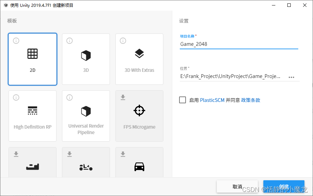This screenshot has height=196, width=313.
Task: Select the 3D template cube icon
Action: 86,55
